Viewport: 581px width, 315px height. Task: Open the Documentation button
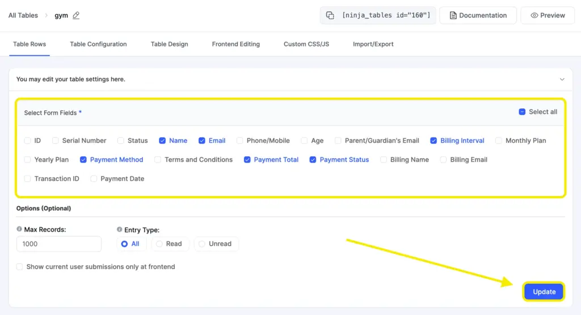coord(478,15)
